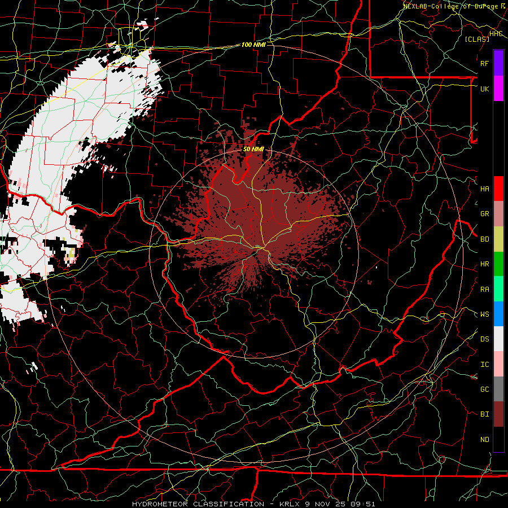Click the GC legend label
The width and height of the screenshot is (508, 508).
tap(484, 389)
